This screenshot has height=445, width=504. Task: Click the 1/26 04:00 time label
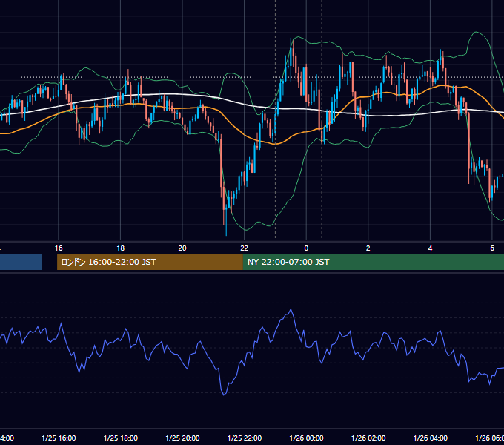[431, 438]
